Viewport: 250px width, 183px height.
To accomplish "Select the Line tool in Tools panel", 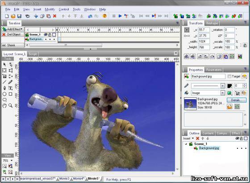I will (x=4, y=82).
